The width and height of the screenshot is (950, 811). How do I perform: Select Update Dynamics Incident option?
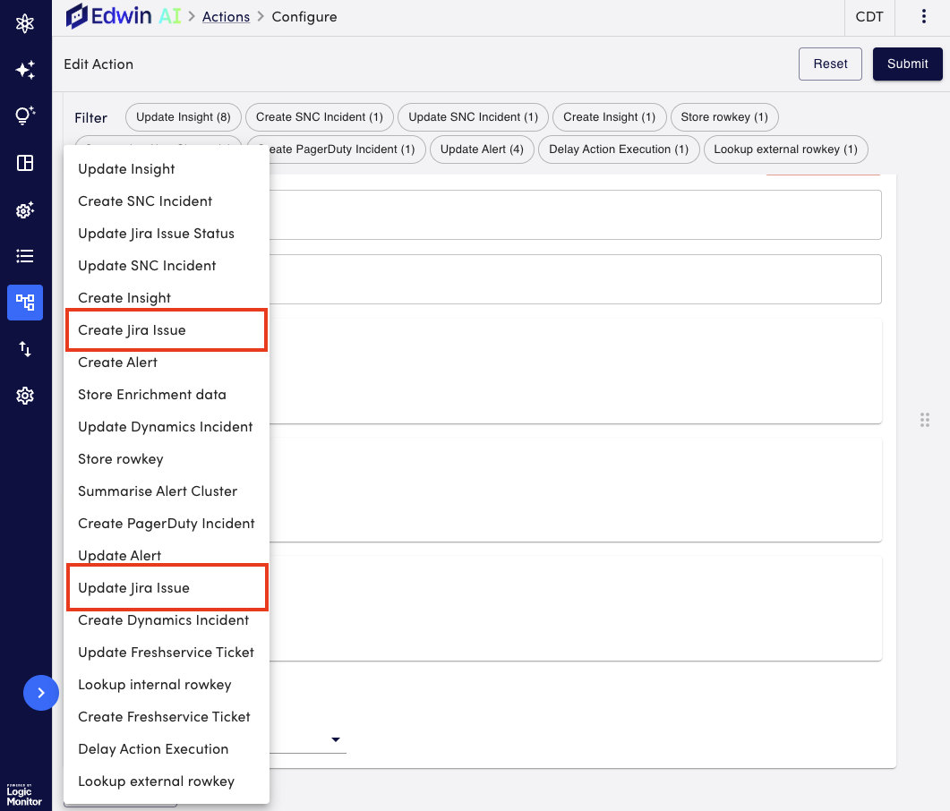[x=166, y=426]
